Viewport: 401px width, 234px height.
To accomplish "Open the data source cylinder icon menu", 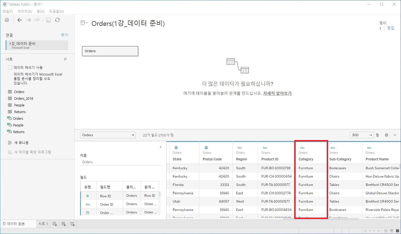I will [84, 23].
